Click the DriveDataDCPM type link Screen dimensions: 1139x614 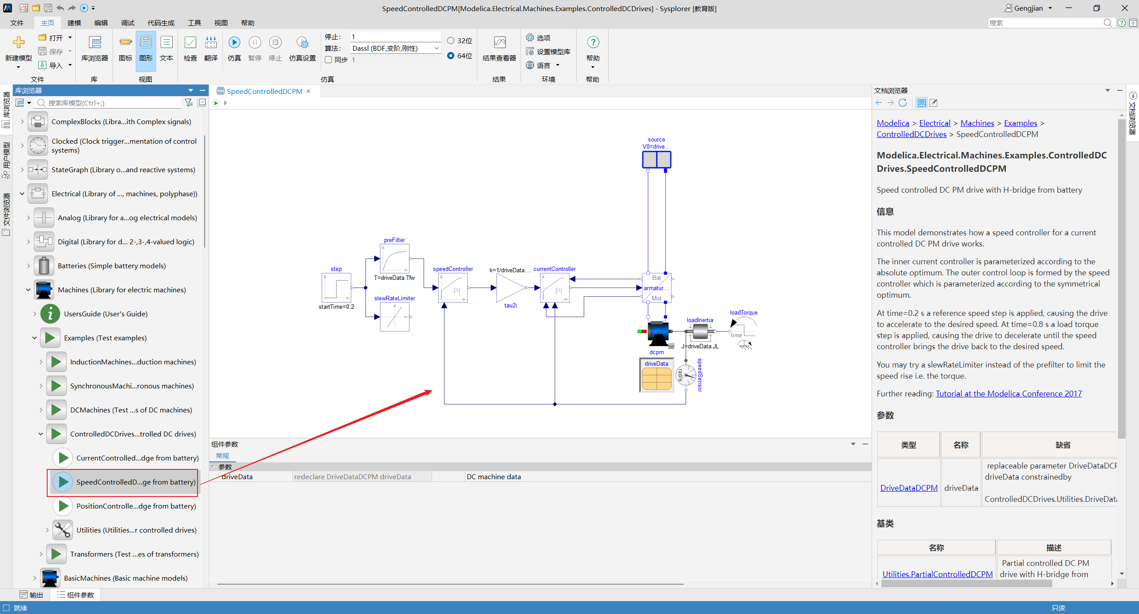coord(909,488)
